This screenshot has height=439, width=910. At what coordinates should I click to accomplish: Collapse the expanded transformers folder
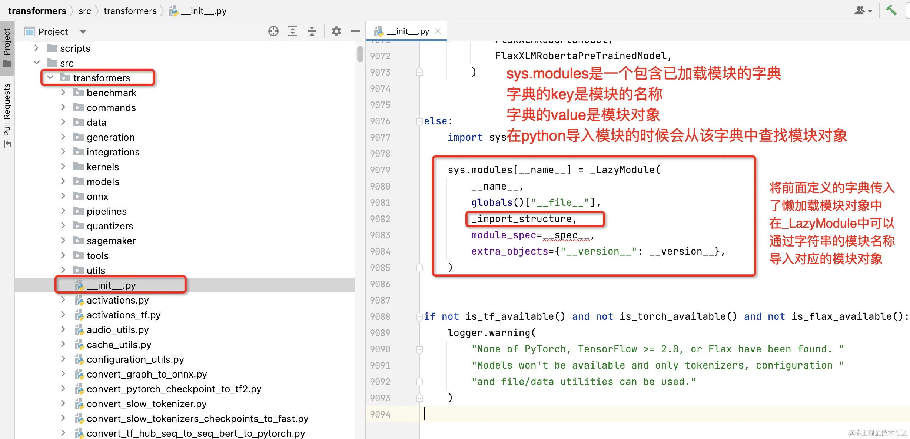50,78
